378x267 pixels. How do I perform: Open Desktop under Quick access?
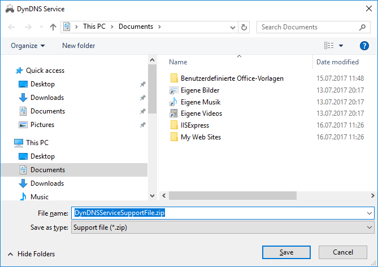point(42,84)
